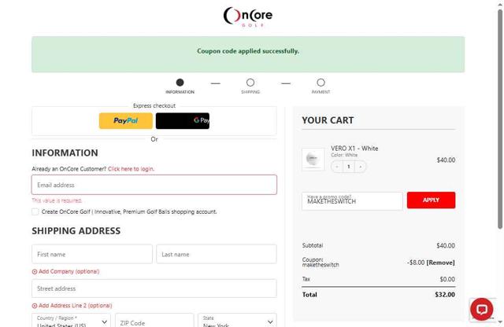
Task: Select the VERO X1 quantity value
Action: pos(349,167)
